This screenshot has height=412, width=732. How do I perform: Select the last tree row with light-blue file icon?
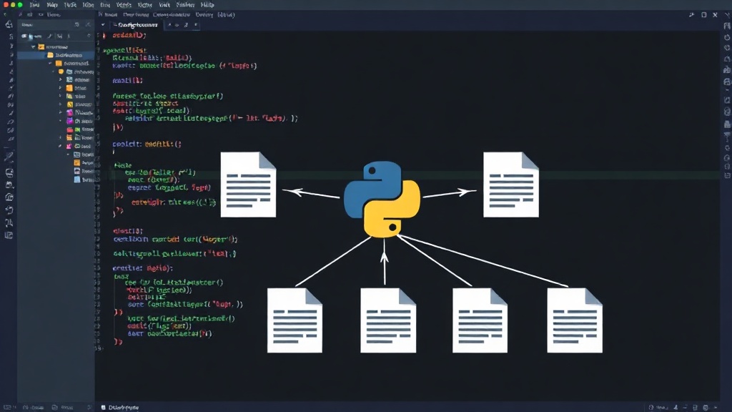coord(83,180)
